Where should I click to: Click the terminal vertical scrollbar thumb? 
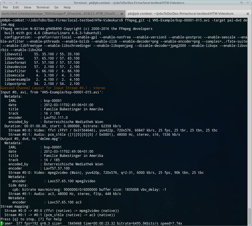click(x=249, y=216)
